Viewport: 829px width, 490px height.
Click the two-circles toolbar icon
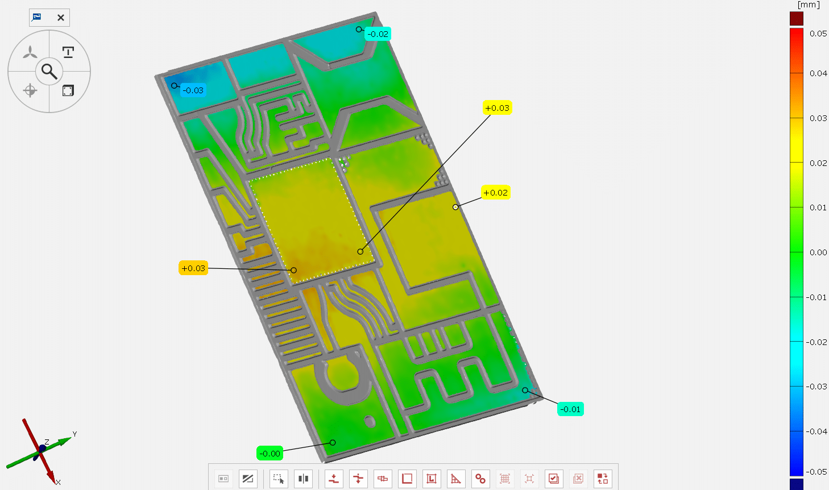[x=480, y=479]
